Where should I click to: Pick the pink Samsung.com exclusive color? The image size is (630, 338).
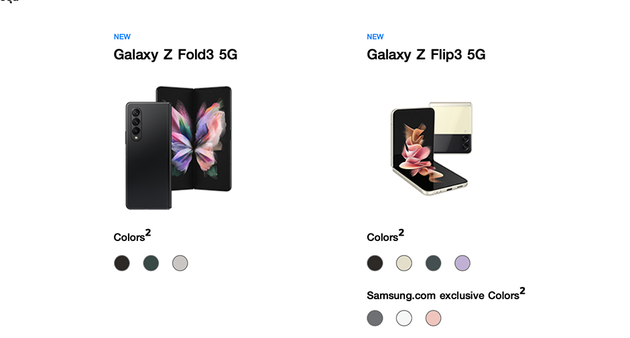pyautogui.click(x=433, y=319)
